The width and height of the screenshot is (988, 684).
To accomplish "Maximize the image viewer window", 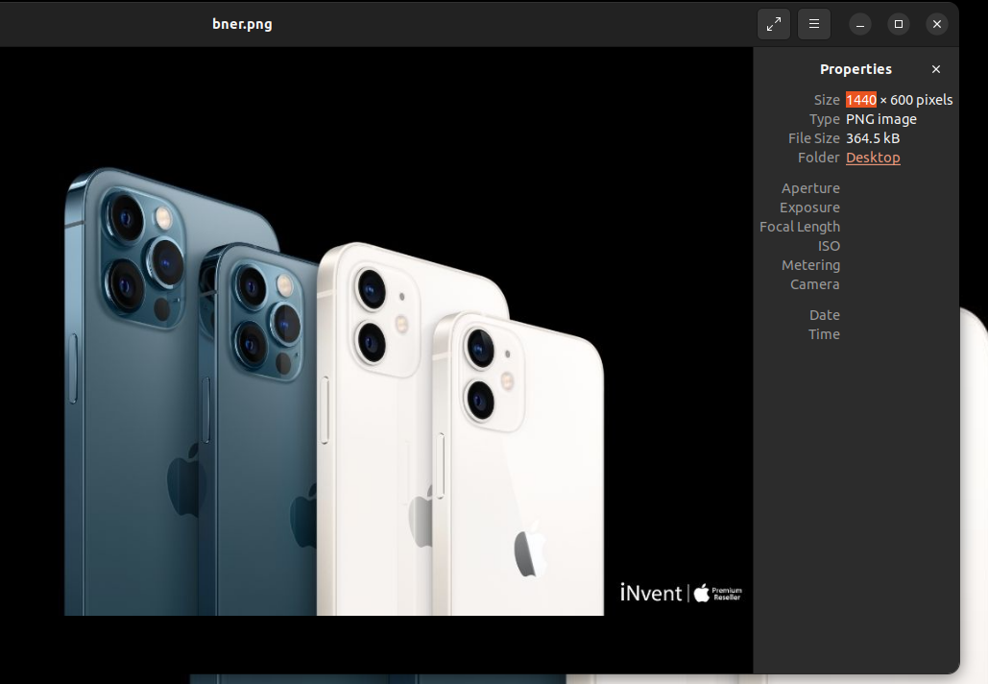I will pos(899,24).
